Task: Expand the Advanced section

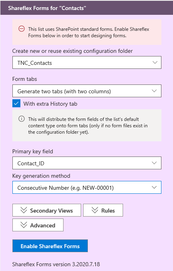Action: 38,225
